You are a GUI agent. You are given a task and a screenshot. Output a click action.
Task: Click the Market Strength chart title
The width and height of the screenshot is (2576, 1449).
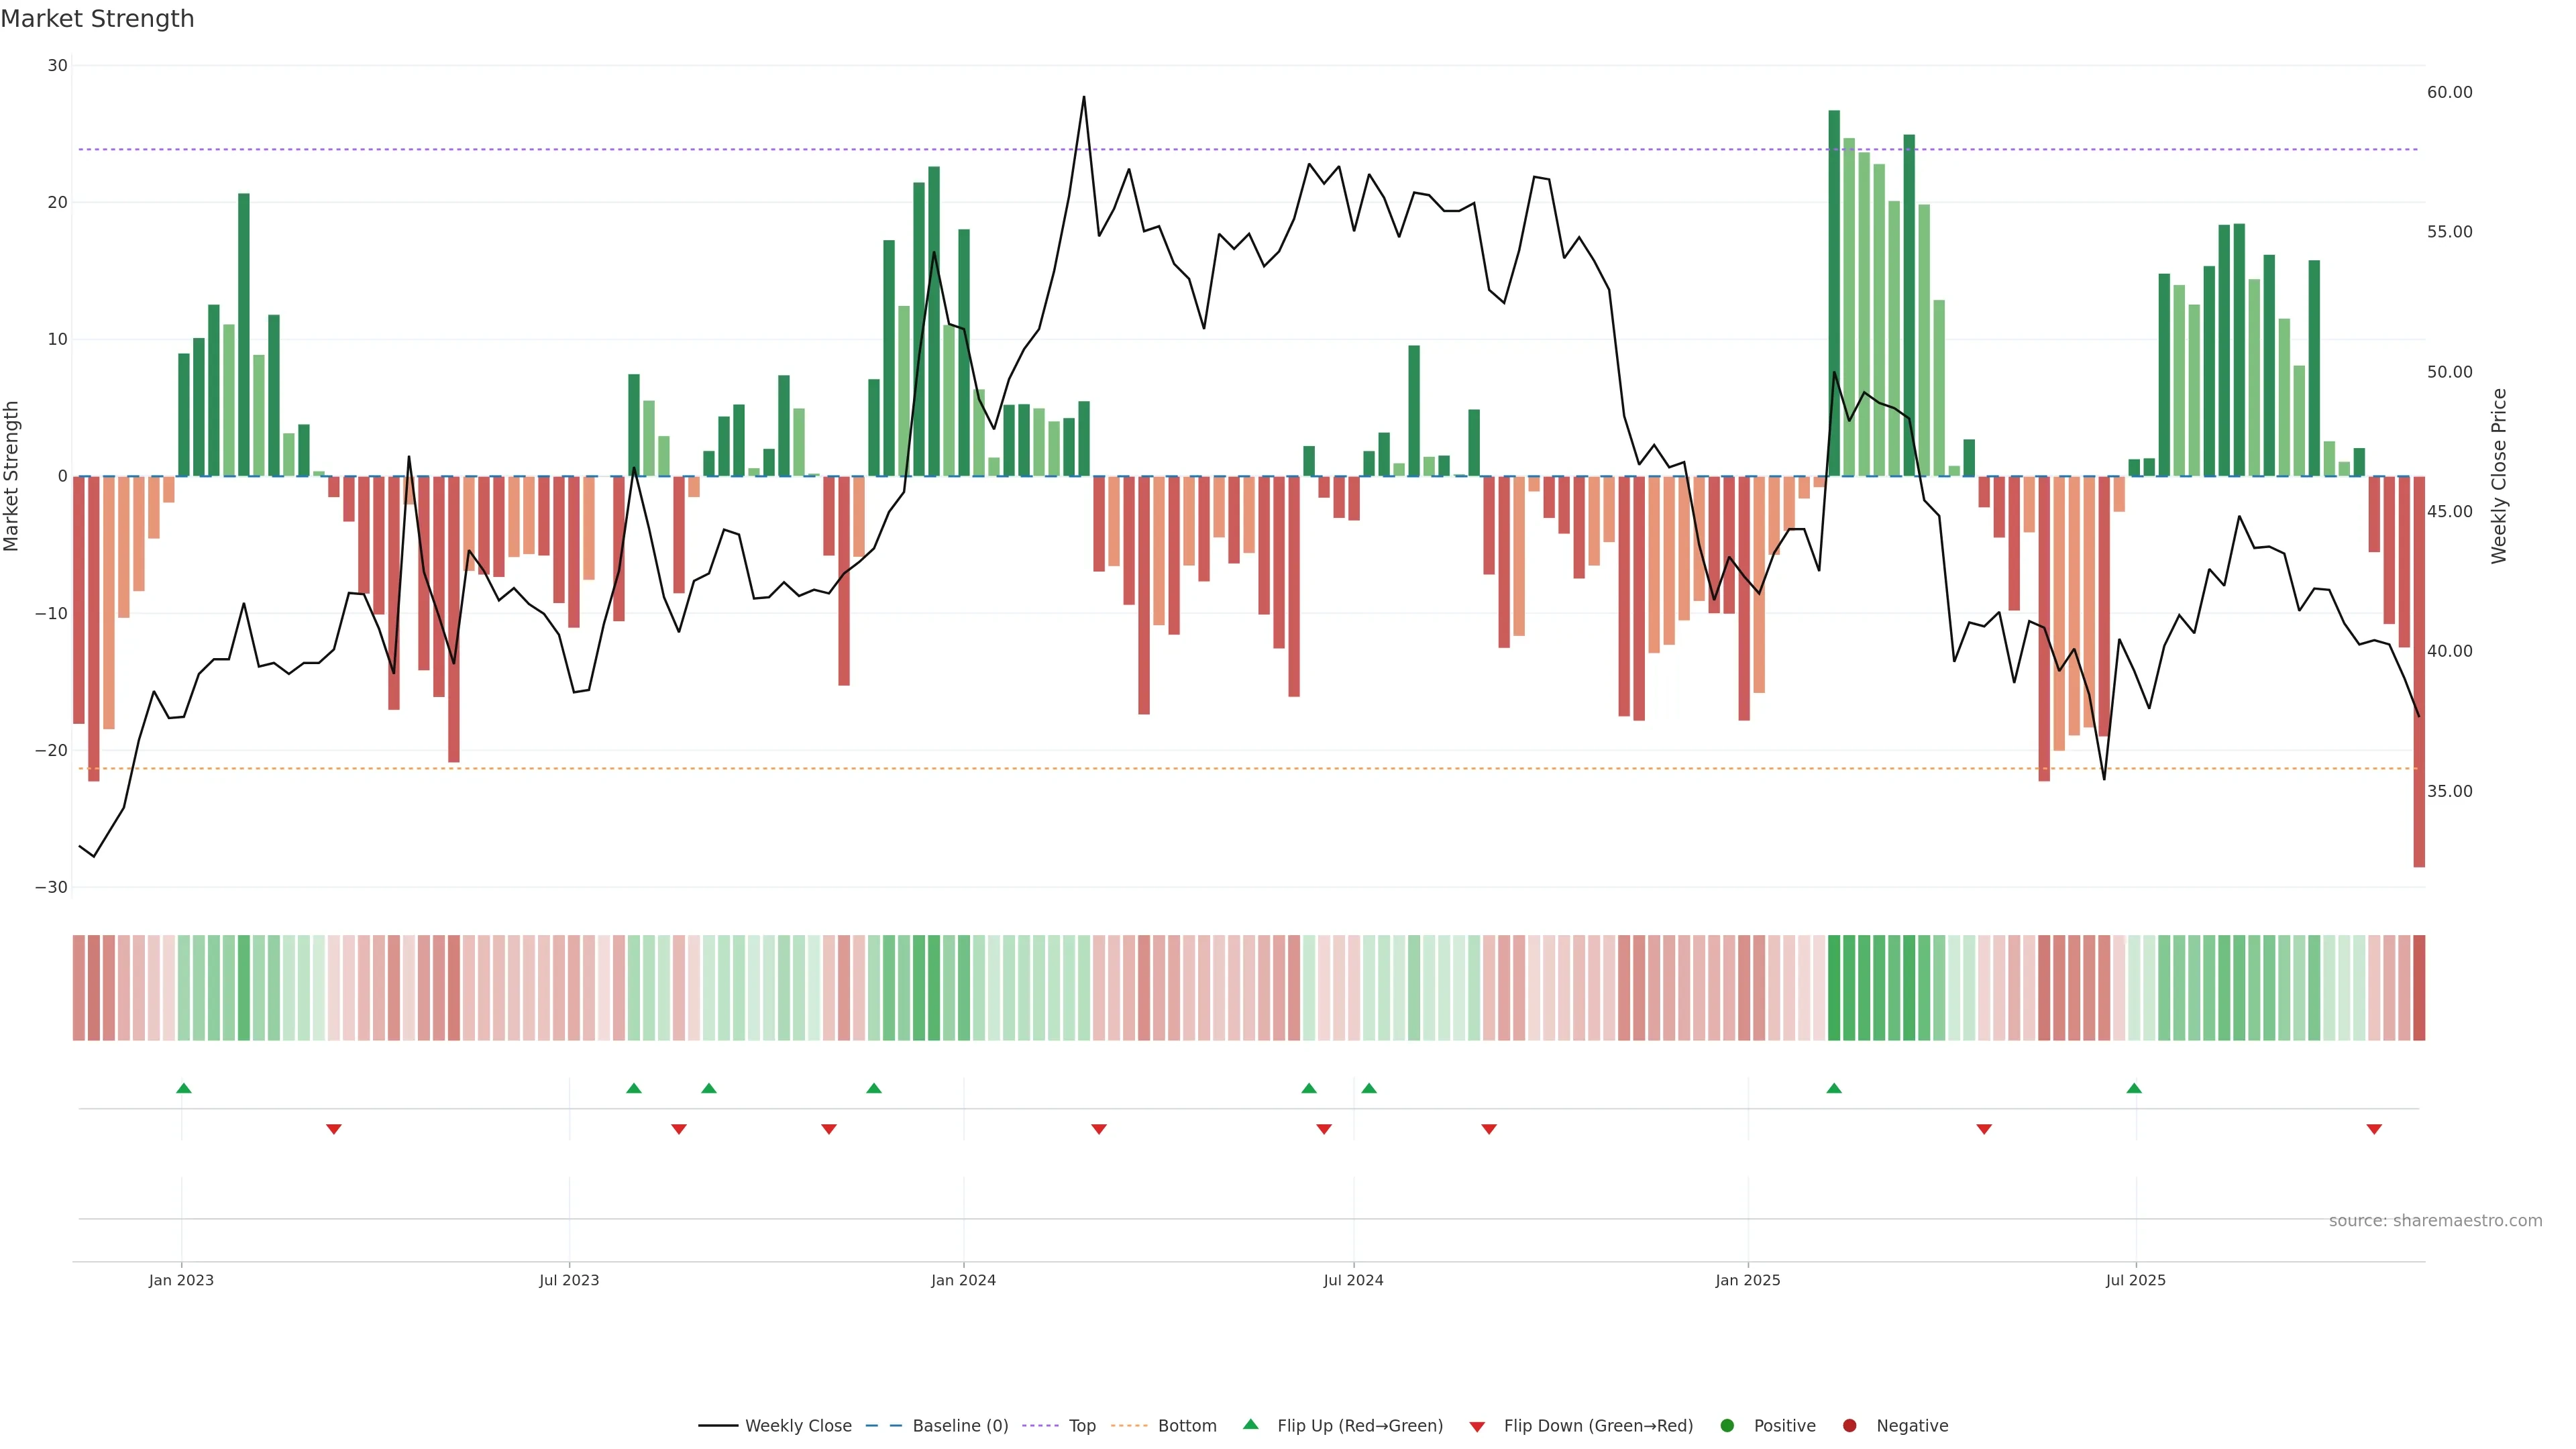(x=97, y=18)
